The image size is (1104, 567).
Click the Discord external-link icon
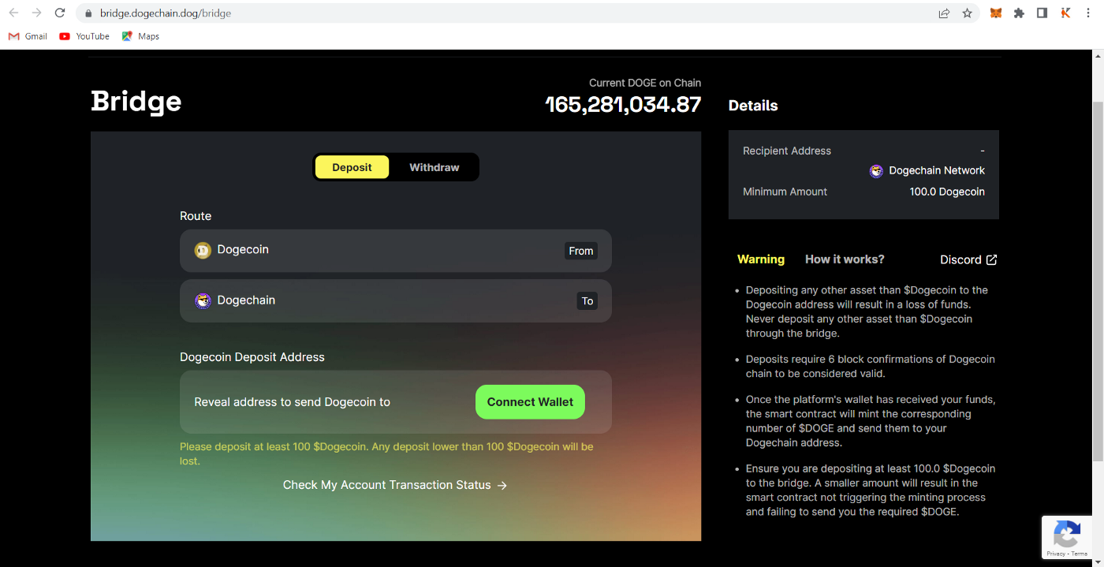[992, 259]
